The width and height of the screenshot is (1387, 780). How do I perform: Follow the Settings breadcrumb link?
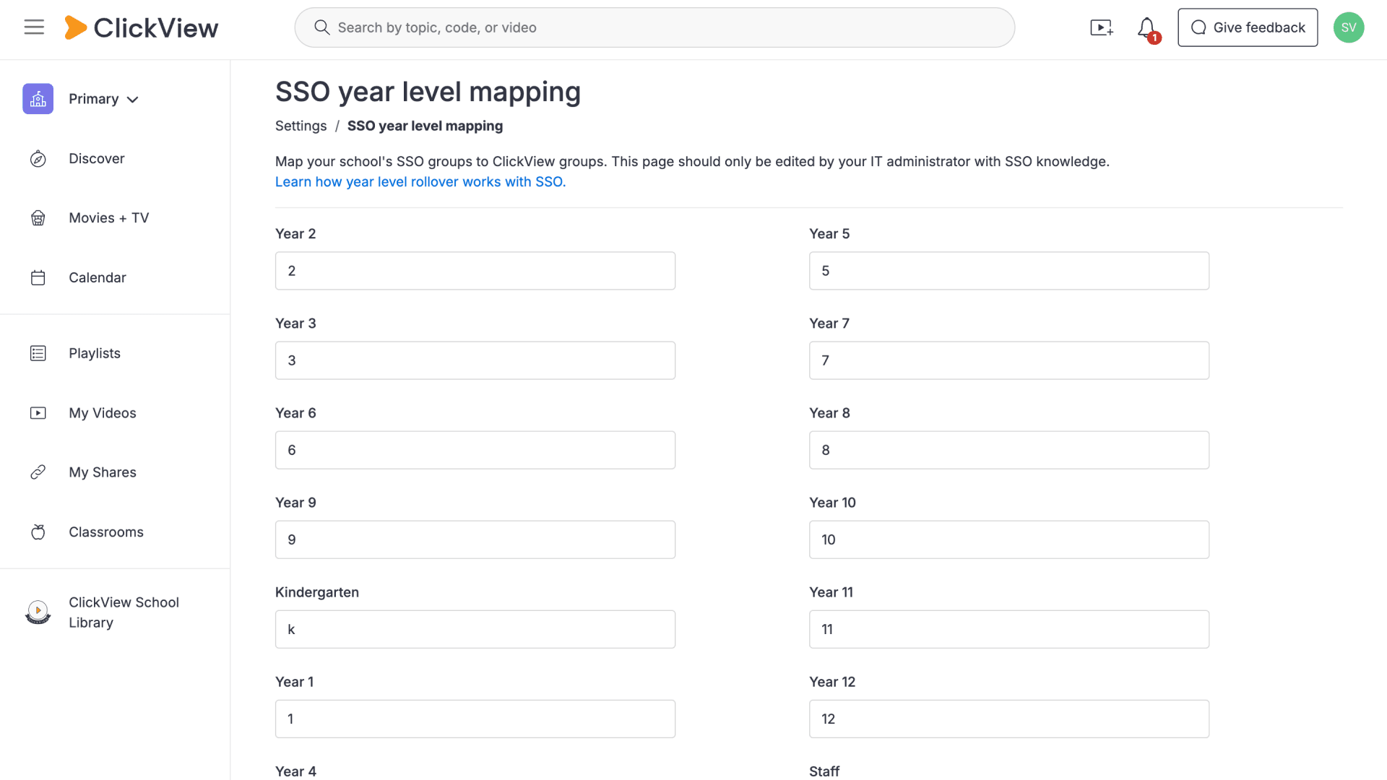coord(301,126)
